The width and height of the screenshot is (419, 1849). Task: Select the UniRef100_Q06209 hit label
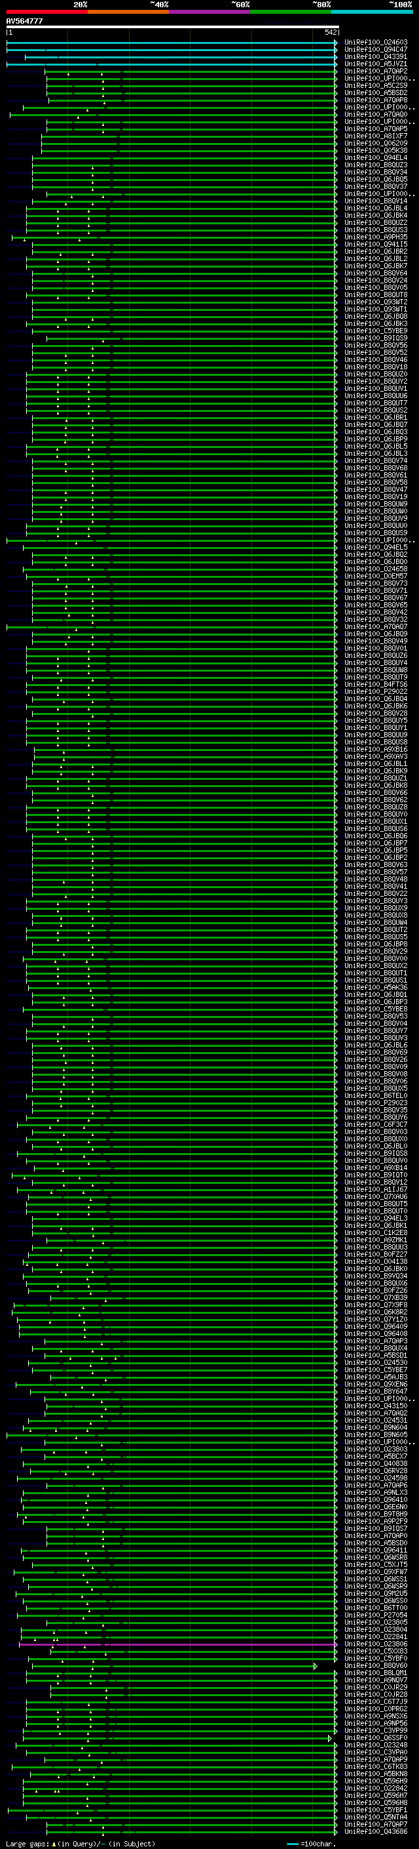point(376,143)
